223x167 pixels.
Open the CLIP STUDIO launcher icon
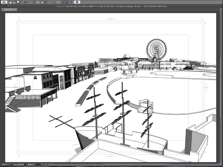tap(4, 2)
